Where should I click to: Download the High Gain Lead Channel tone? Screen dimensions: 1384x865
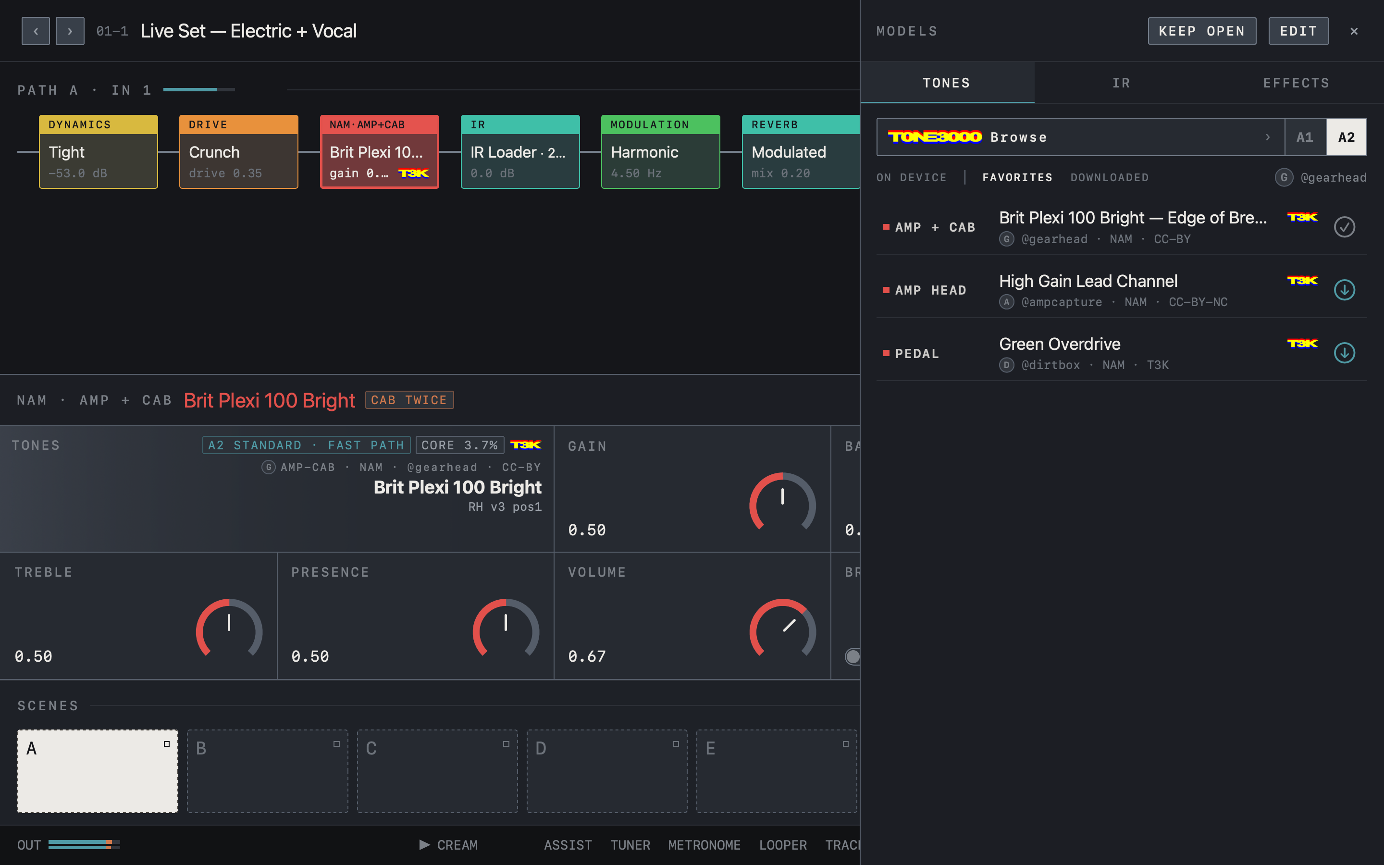click(1344, 289)
